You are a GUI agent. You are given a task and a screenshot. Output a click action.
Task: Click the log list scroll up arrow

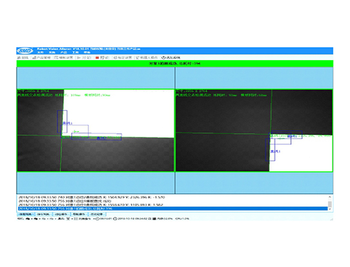[330, 197]
